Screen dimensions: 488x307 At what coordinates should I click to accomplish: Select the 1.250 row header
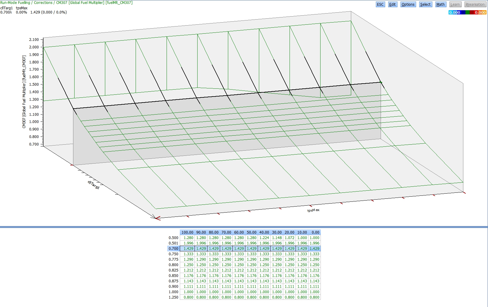[173, 297]
